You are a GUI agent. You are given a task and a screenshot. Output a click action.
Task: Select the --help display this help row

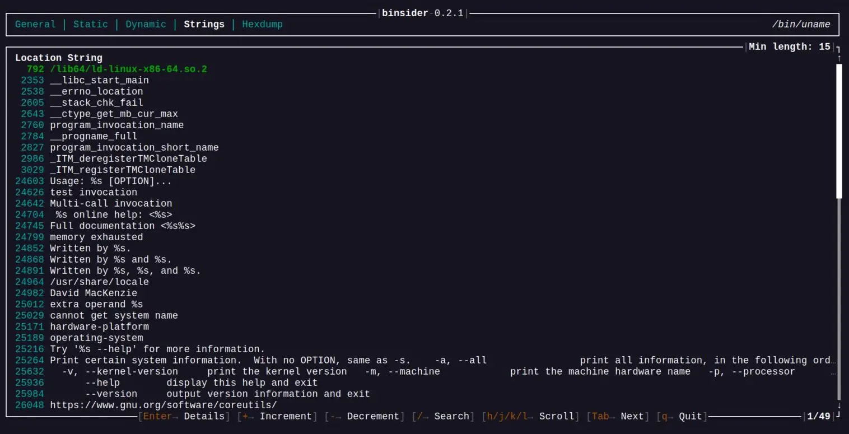point(424,383)
